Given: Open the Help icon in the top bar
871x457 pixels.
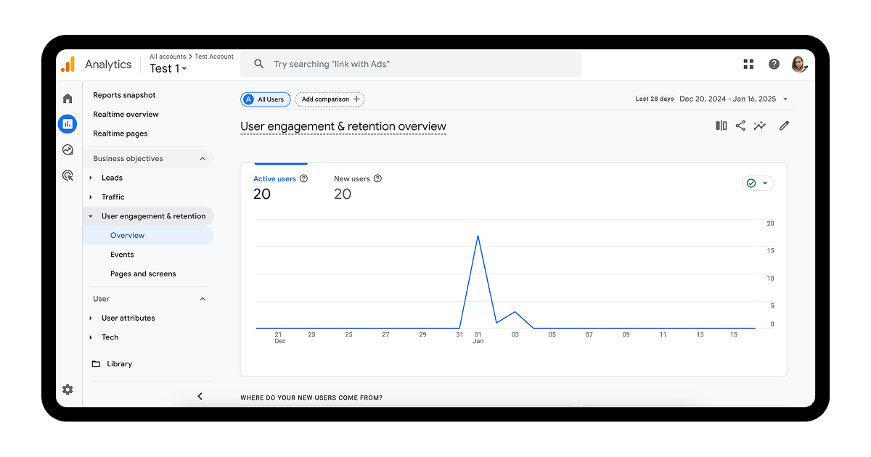Looking at the screenshot, I should tap(773, 64).
